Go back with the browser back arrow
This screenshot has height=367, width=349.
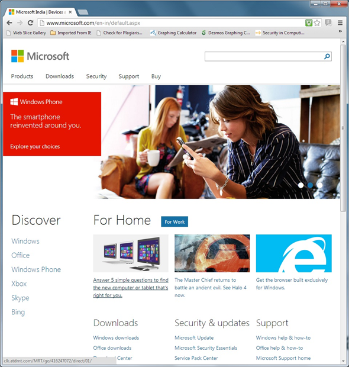tap(9, 23)
